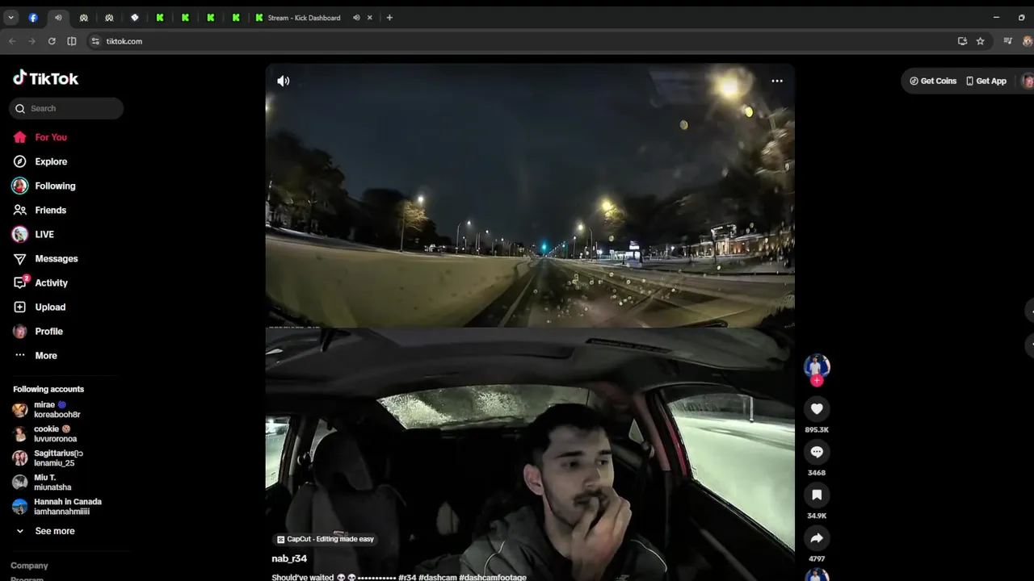Like the video with the heart icon
The width and height of the screenshot is (1034, 581).
[817, 409]
